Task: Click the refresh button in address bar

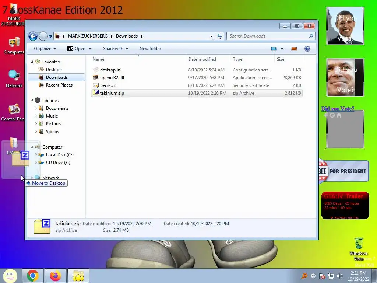Action: (219, 36)
